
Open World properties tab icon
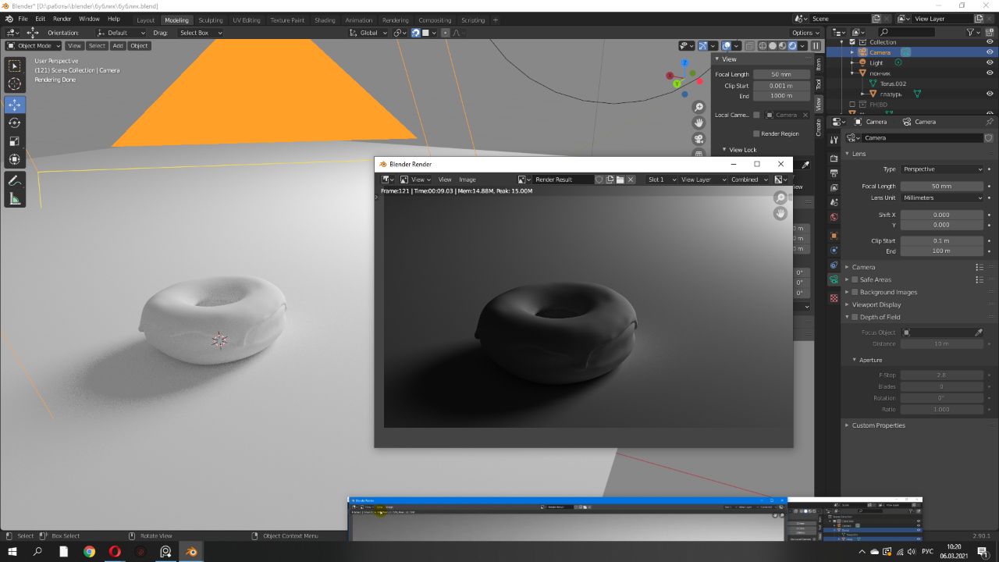(x=834, y=217)
